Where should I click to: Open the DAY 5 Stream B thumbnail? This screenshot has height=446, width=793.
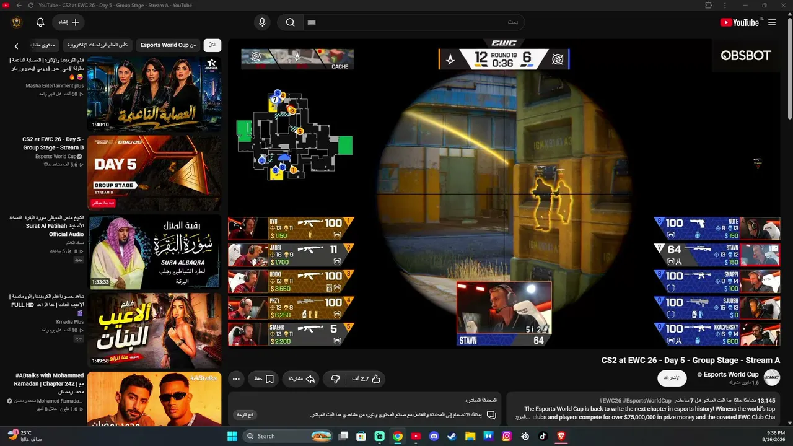click(154, 173)
